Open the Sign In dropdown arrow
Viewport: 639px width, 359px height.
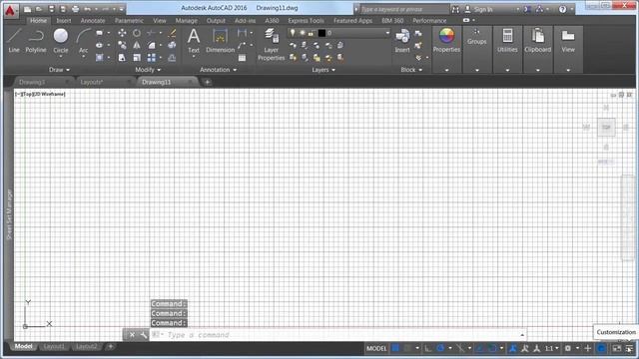point(517,9)
